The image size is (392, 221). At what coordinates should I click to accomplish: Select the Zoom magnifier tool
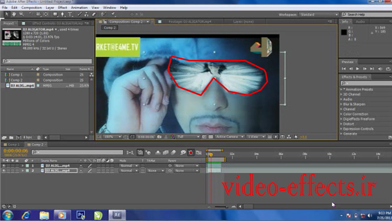pos(21,14)
